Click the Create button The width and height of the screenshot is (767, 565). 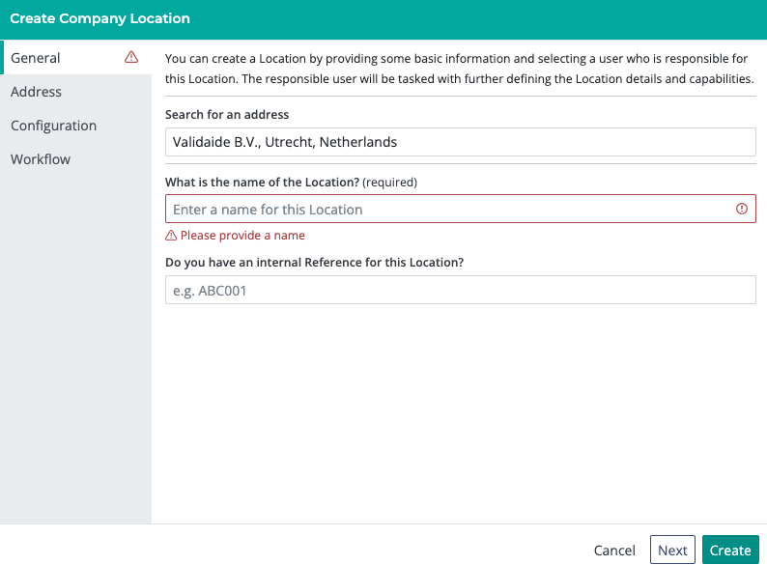pos(730,550)
